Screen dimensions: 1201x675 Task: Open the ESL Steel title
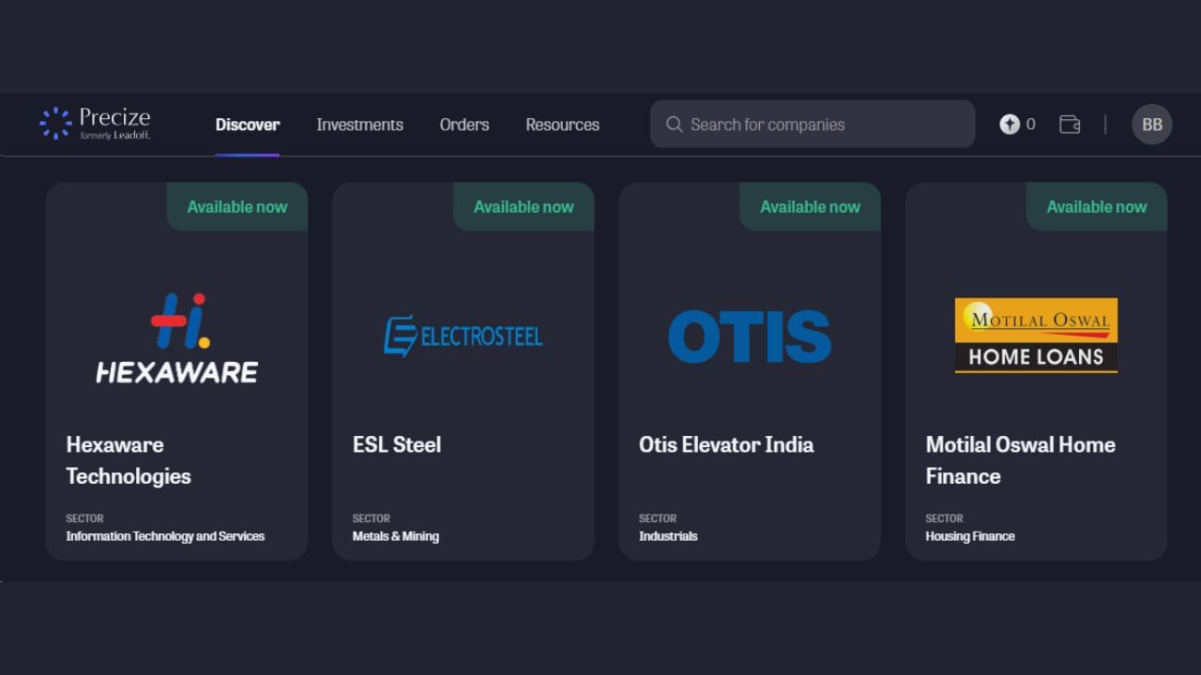(397, 444)
